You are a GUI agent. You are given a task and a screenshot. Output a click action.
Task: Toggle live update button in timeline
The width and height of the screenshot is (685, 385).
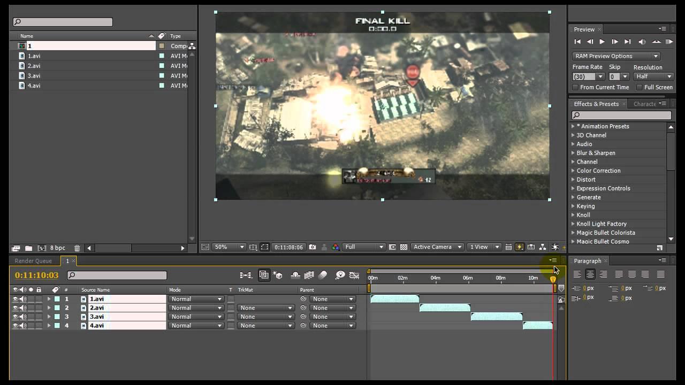pos(264,275)
